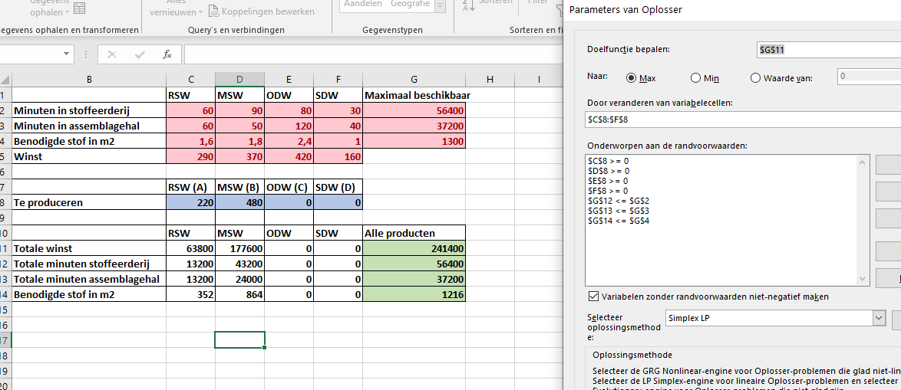Screen dimensions: 901x390
Task: Click the Koppelingen bewerken icon
Action: pos(214,11)
